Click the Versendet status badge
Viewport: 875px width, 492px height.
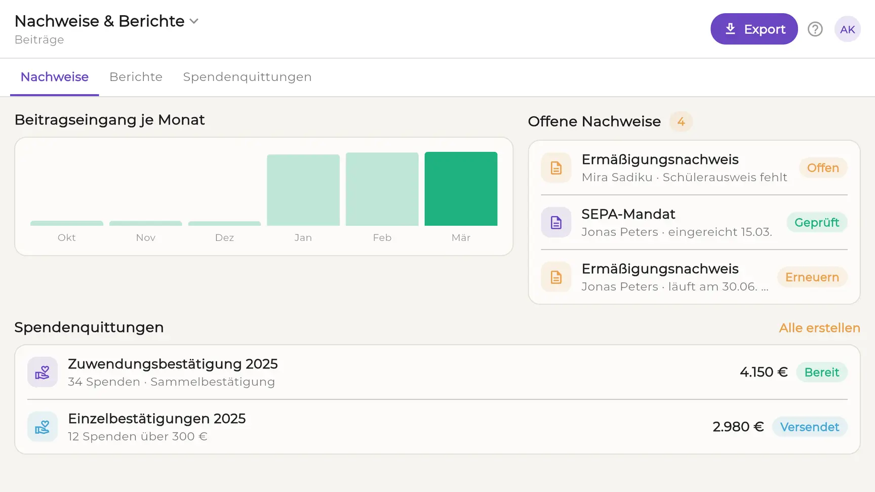coord(810,427)
